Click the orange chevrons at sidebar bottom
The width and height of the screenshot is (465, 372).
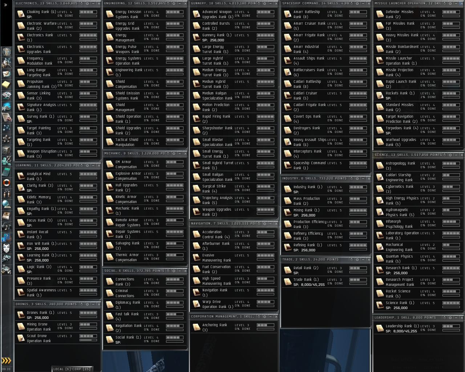6,360
